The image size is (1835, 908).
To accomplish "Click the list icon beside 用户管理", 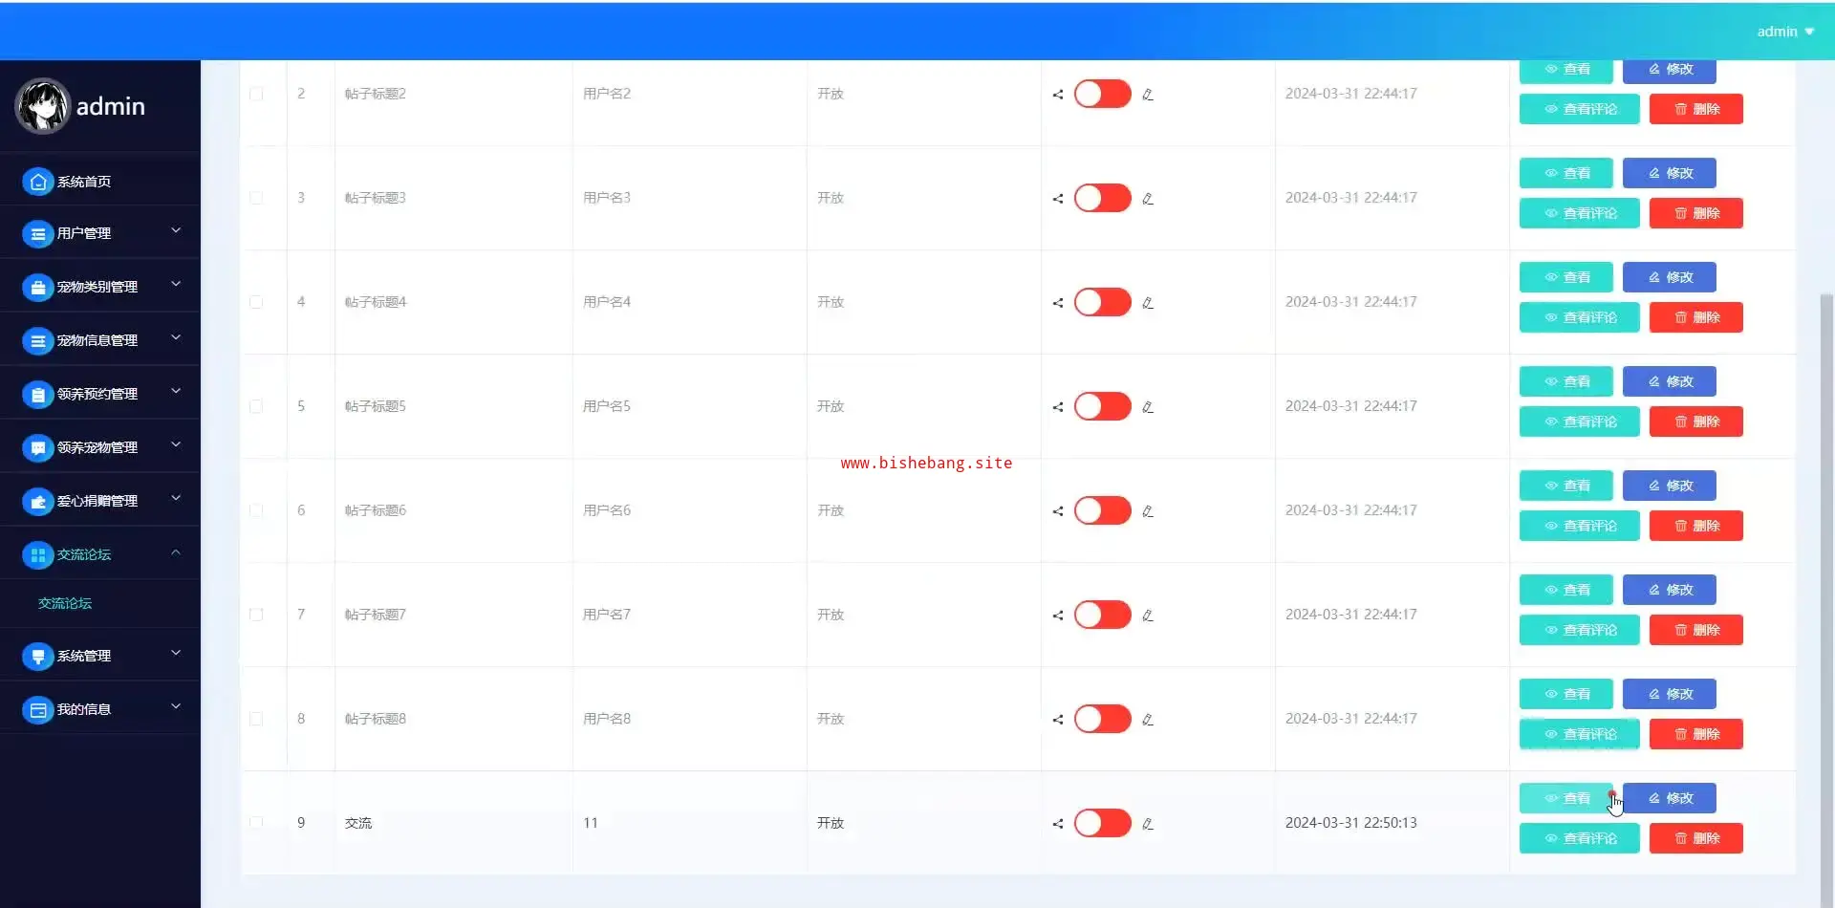I will click(38, 234).
